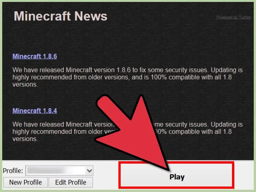The width and height of the screenshot is (256, 192).
Task: Click the Edit Profile button
Action: [x=71, y=182]
